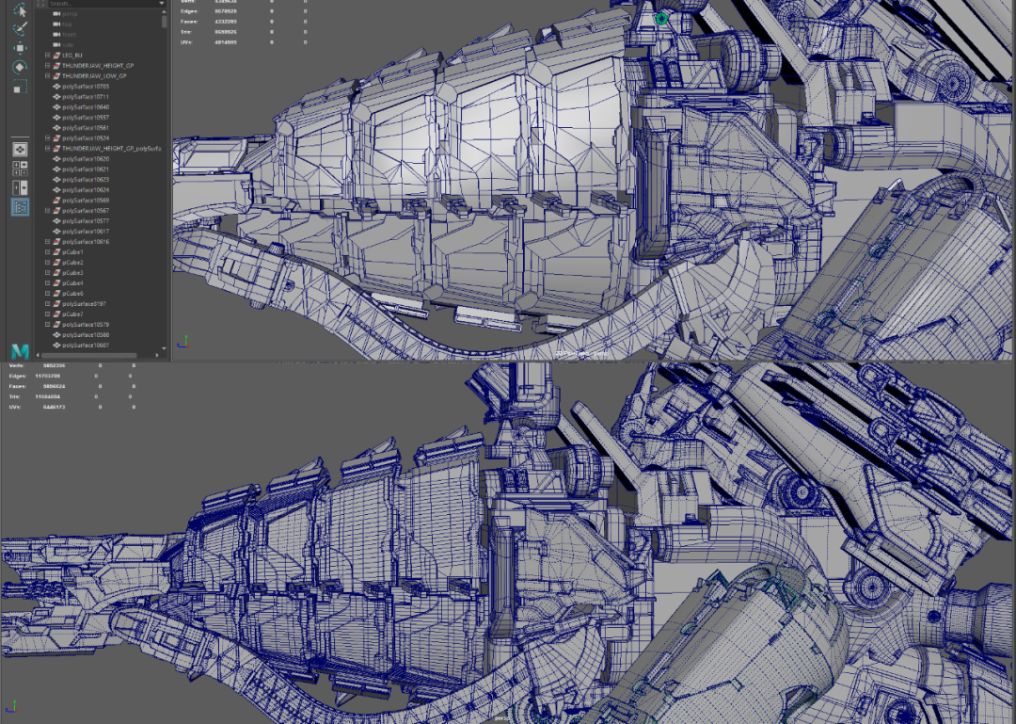Select polySurface10557 in the Outliner
Image resolution: width=1016 pixels, height=724 pixels.
(x=87, y=118)
